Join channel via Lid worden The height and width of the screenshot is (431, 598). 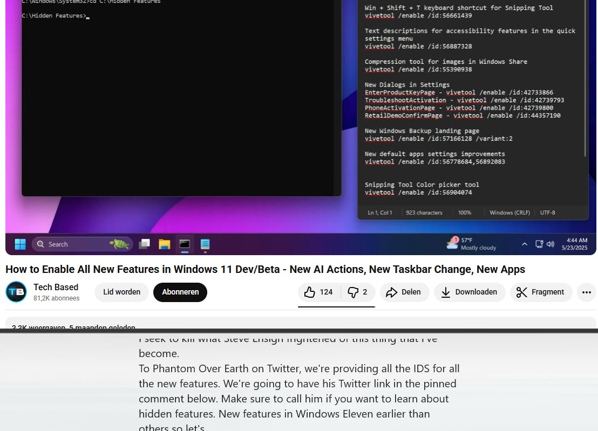[x=121, y=292]
